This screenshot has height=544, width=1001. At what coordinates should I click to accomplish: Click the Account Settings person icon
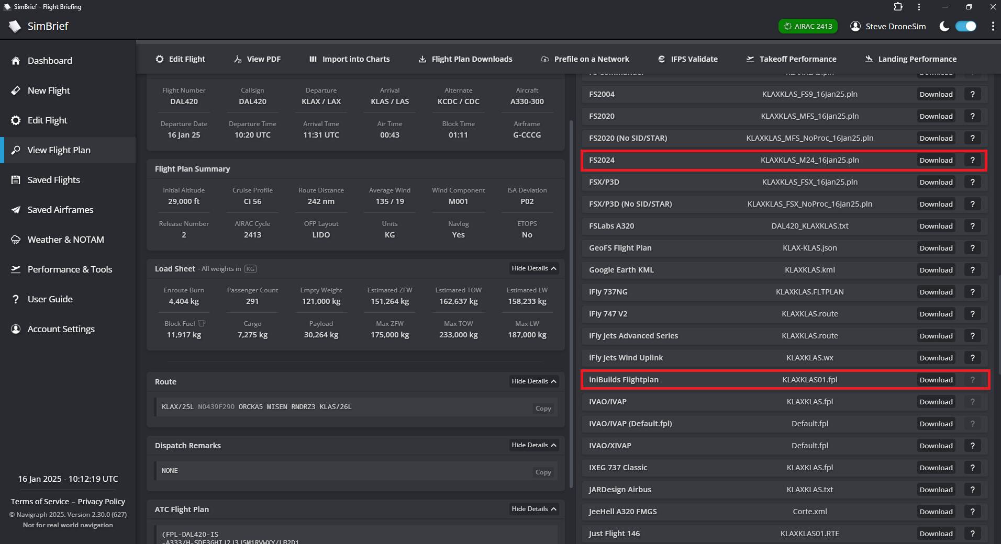click(x=16, y=329)
